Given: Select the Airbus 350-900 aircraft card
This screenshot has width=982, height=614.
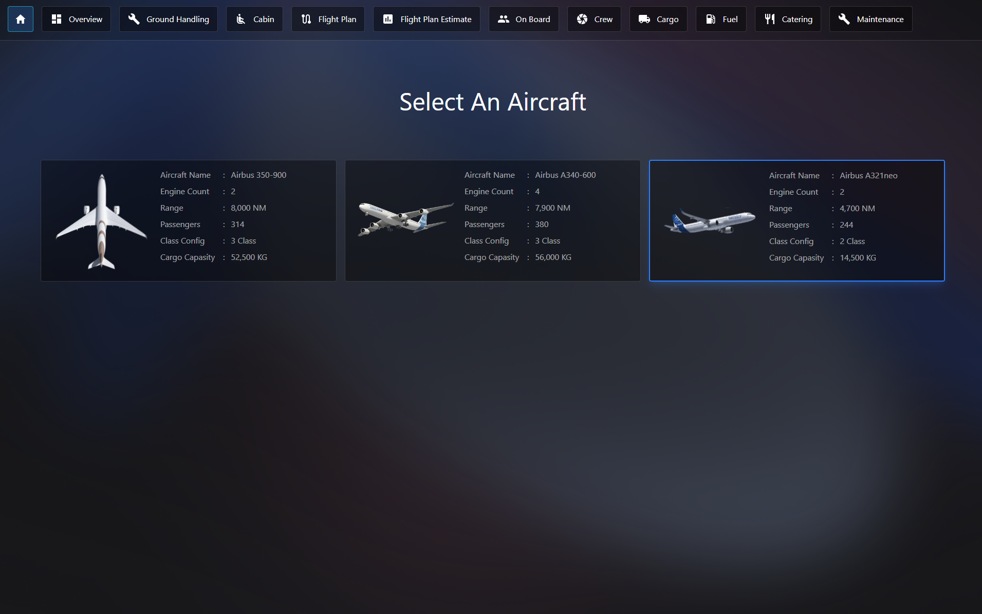Looking at the screenshot, I should click(x=189, y=220).
